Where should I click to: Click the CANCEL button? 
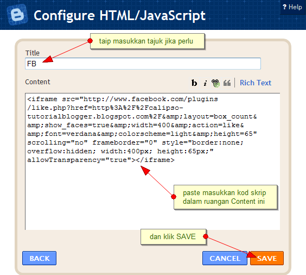pos(225,258)
